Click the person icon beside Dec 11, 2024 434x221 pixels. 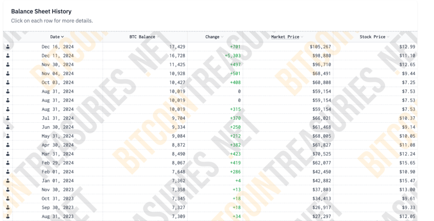(8, 55)
